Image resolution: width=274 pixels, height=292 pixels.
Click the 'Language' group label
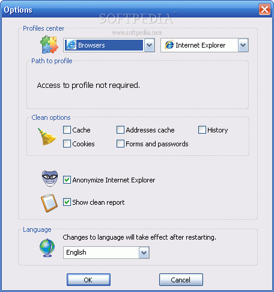(37, 229)
